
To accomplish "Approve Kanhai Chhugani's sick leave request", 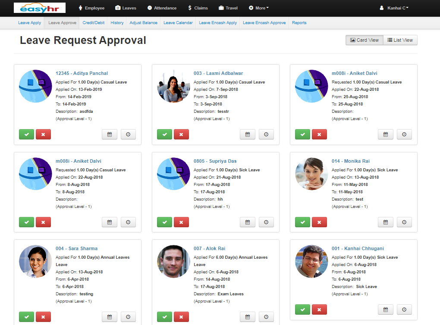I will click(302, 310).
